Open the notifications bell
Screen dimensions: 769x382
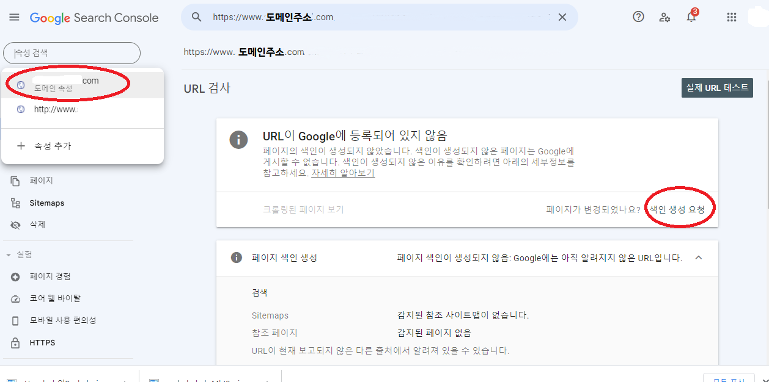click(x=691, y=16)
